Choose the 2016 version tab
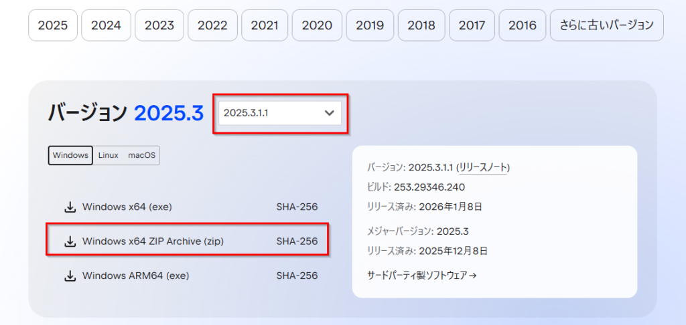The image size is (686, 325). [x=523, y=25]
